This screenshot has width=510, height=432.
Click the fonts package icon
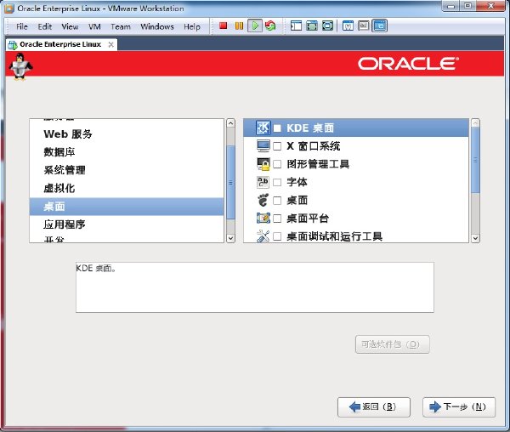pyautogui.click(x=263, y=182)
